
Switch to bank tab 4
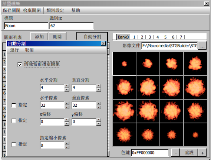click(158, 37)
